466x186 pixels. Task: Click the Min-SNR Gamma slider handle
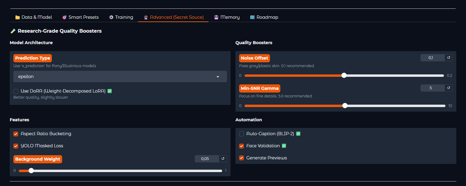tap(345, 106)
